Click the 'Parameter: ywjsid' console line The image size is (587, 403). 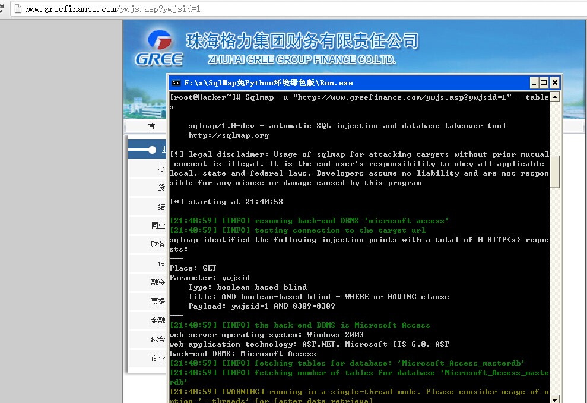[x=210, y=278]
